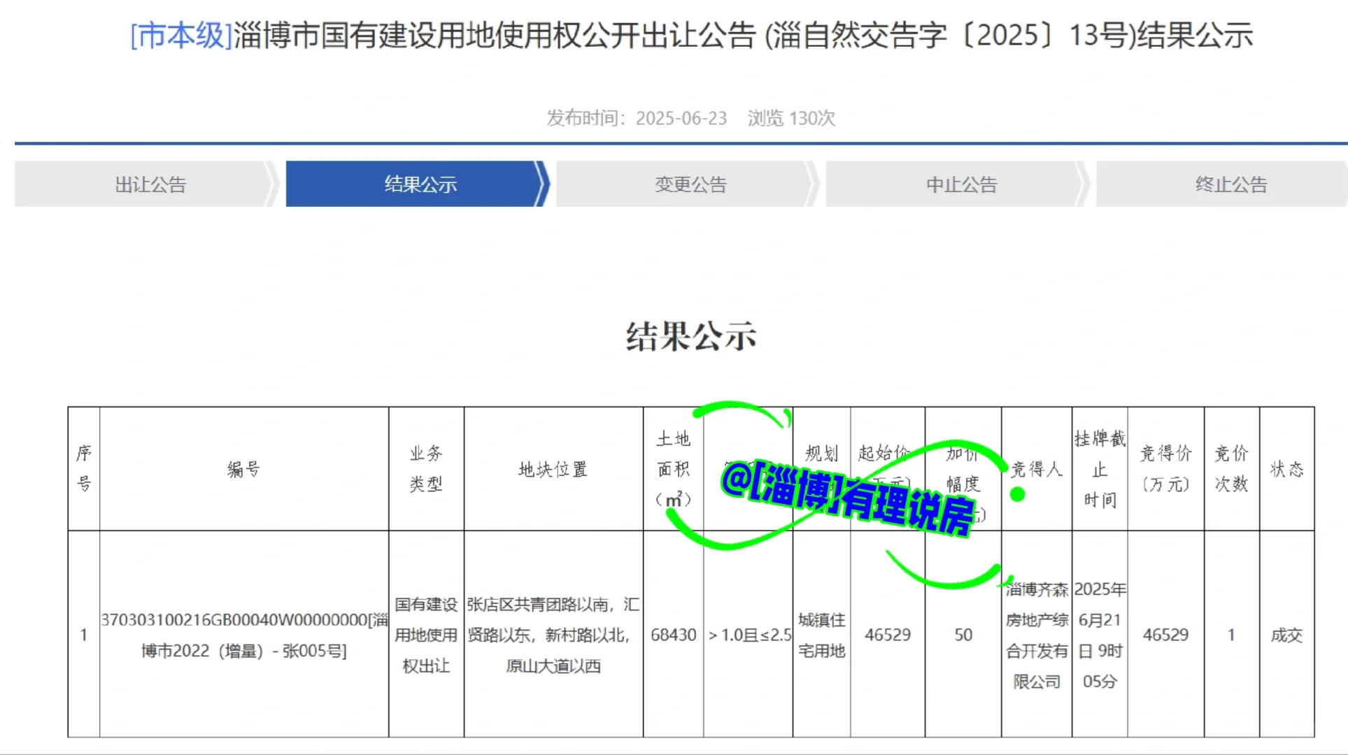Image resolution: width=1348 pixels, height=755 pixels.
Task: Click the 地块位置 column header
Action: [x=553, y=468]
